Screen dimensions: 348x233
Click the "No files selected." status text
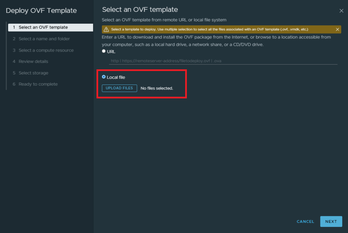(157, 88)
